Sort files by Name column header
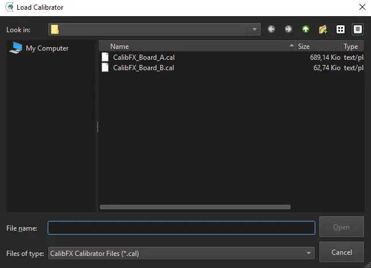This screenshot has height=268, width=371. (x=119, y=47)
